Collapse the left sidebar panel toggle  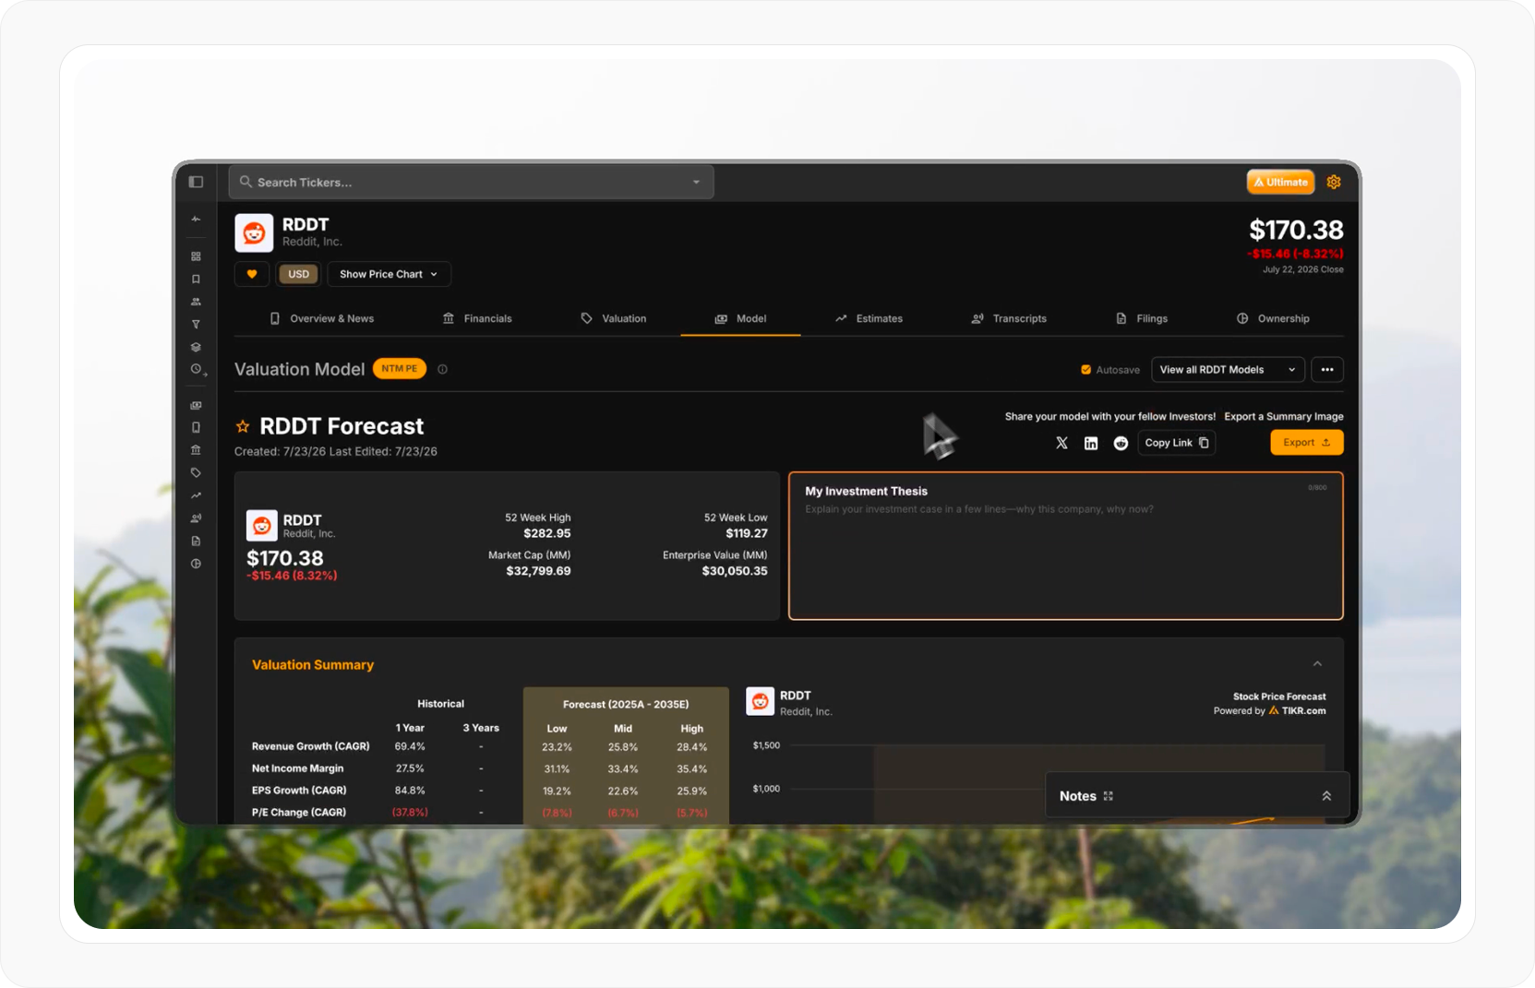196,182
